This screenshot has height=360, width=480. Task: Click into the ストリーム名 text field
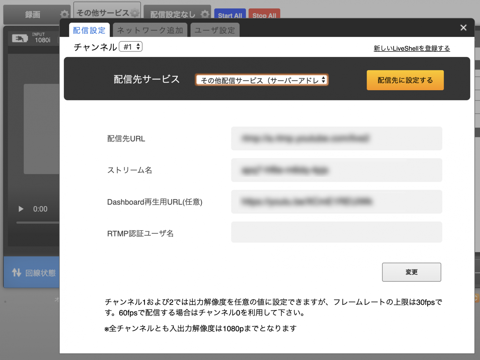coord(336,170)
